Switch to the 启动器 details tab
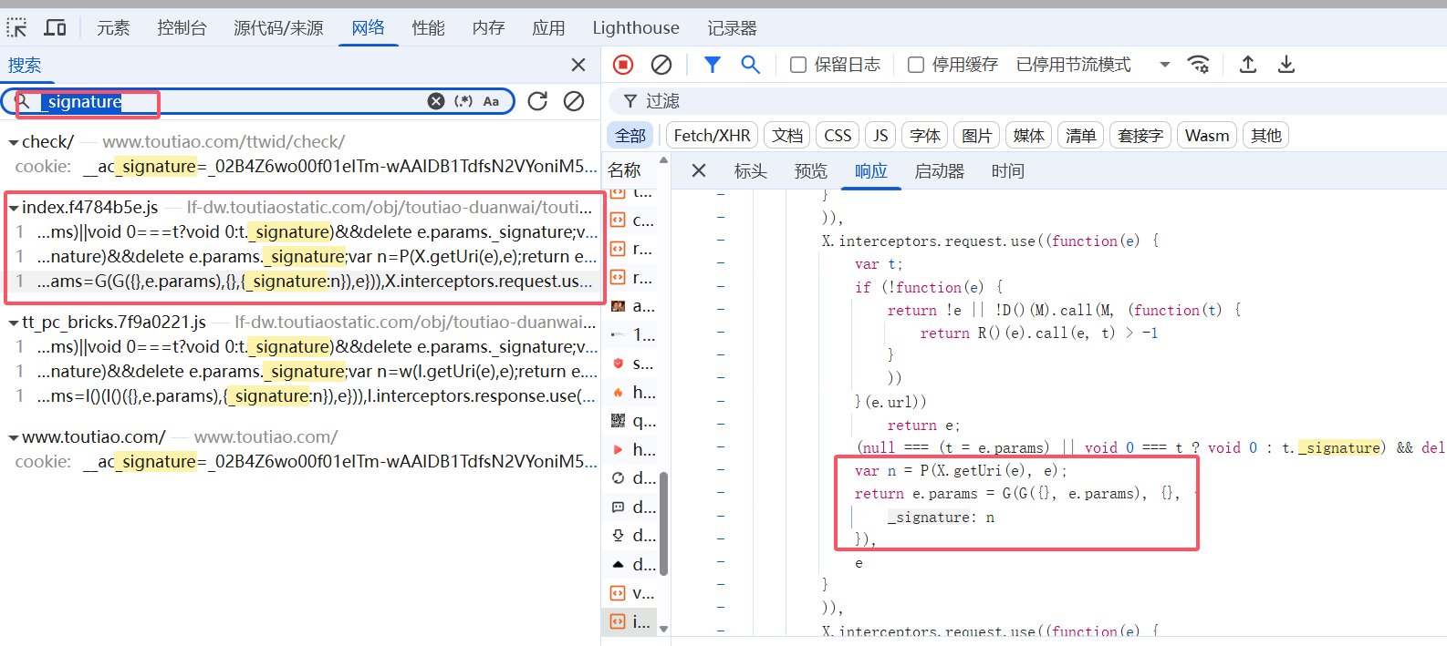1447x646 pixels. click(x=939, y=171)
